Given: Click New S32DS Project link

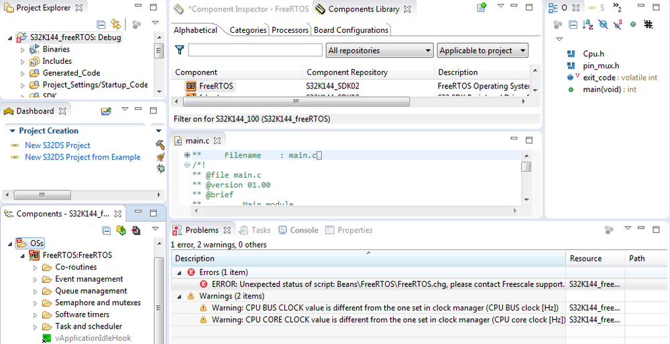Looking at the screenshot, I should point(58,145).
